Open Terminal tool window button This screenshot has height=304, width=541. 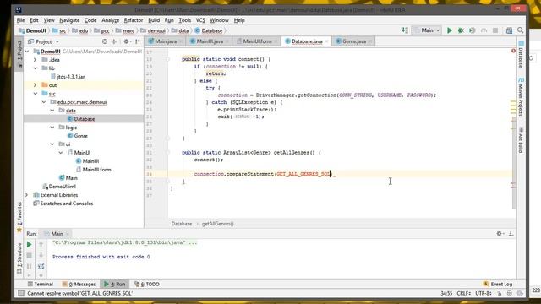click(41, 285)
